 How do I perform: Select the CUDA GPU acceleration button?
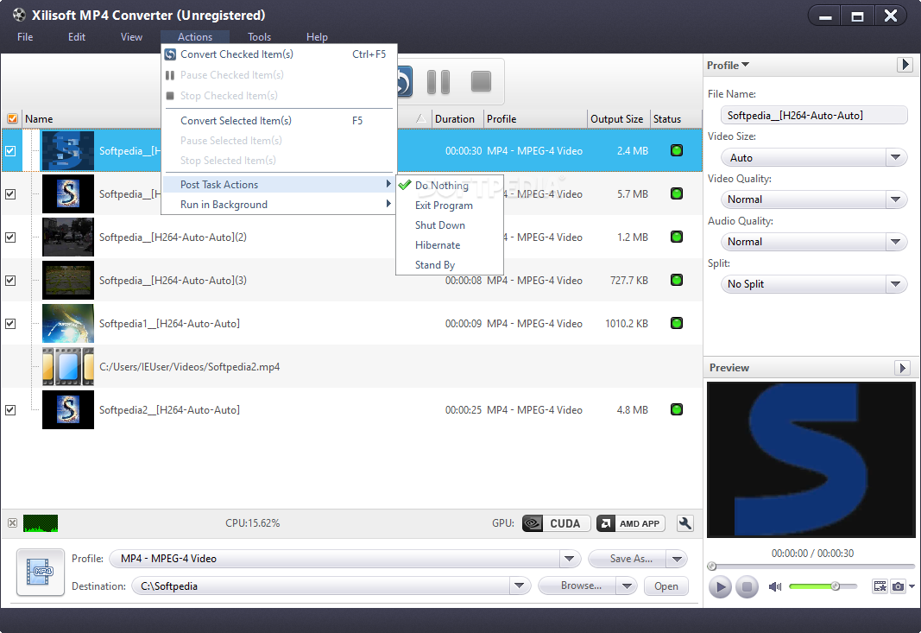[556, 523]
